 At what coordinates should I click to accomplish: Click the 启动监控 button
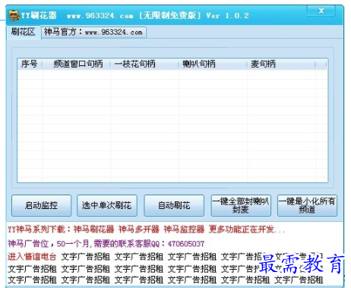pos(41,205)
